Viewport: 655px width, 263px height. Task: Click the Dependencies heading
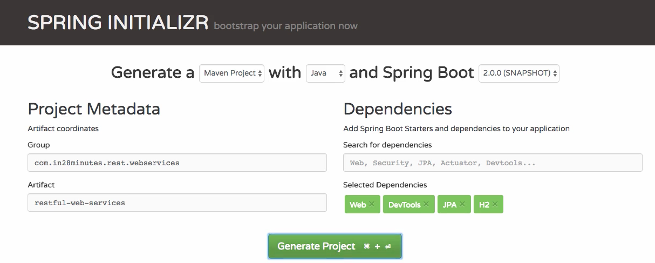click(398, 109)
